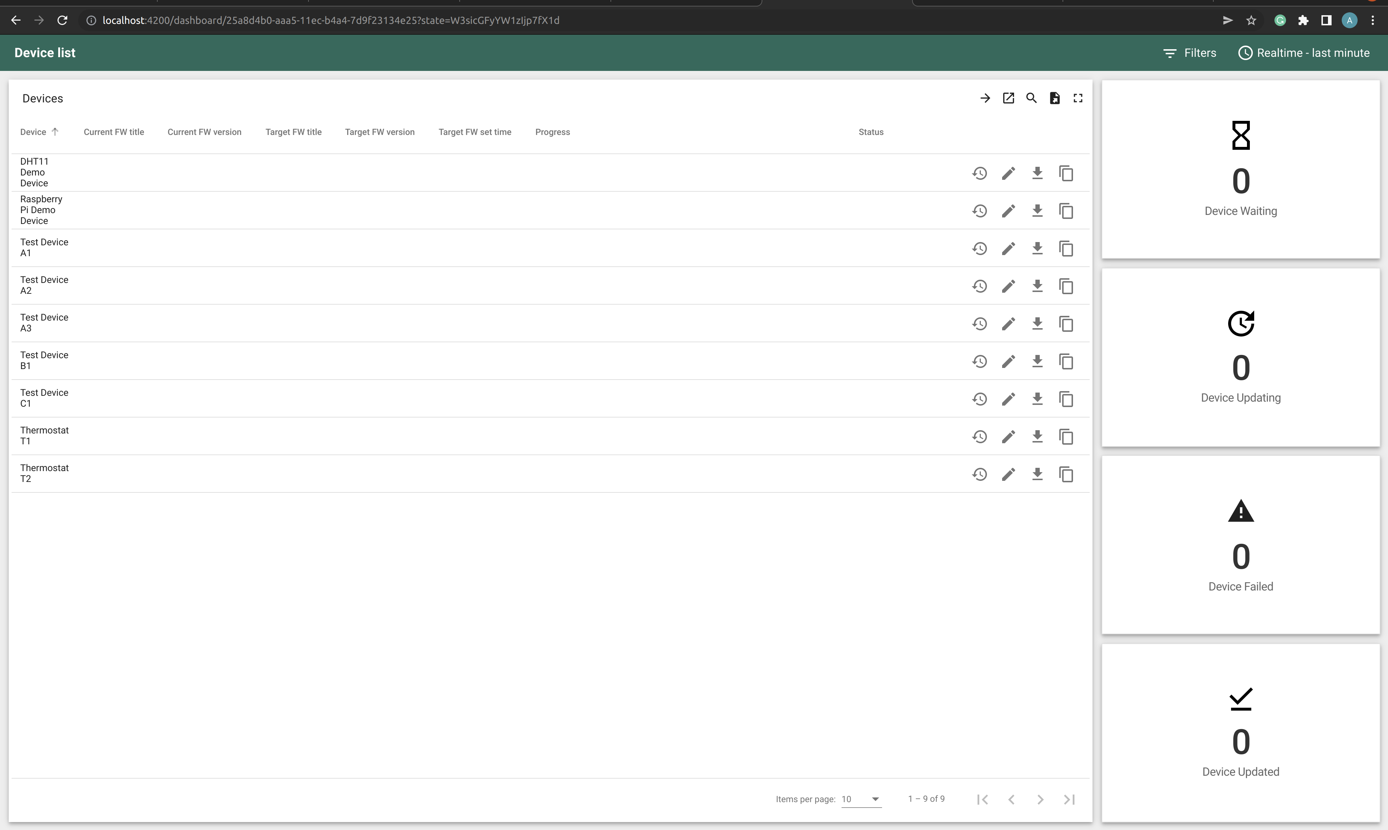
Task: Copy ID of Test Device A2
Action: (x=1066, y=286)
